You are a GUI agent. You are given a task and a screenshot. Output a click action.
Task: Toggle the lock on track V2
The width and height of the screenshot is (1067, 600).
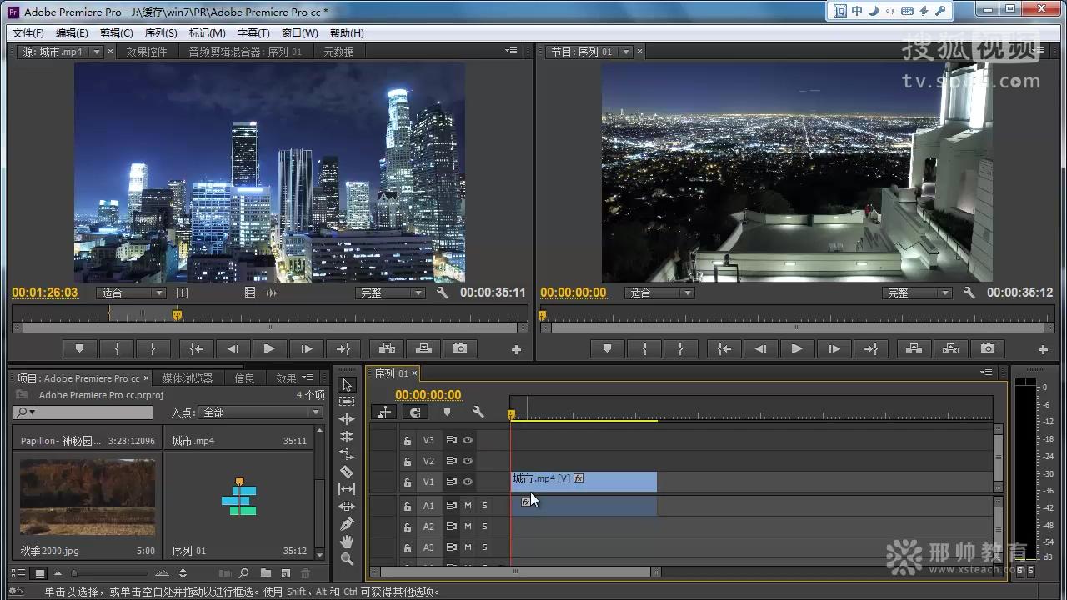(408, 461)
